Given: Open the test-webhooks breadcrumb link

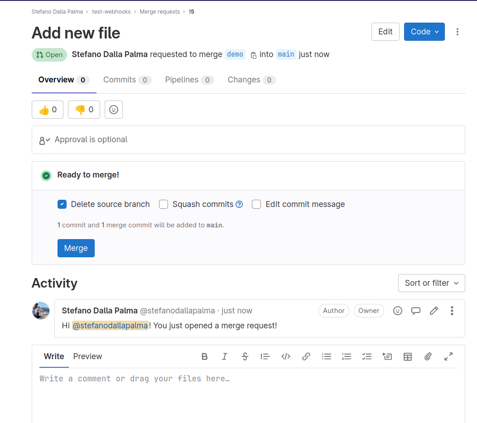Looking at the screenshot, I should tap(111, 11).
